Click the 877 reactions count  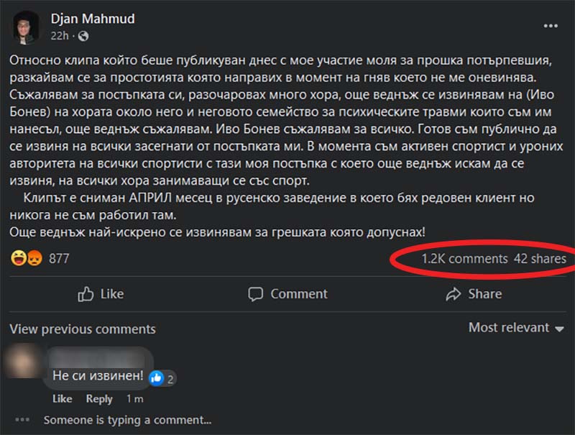pyautogui.click(x=59, y=258)
